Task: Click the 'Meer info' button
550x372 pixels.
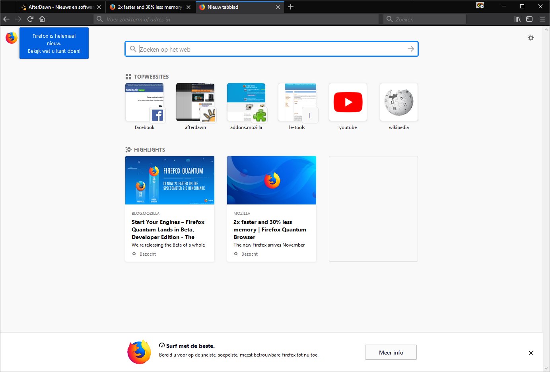Action: click(391, 352)
